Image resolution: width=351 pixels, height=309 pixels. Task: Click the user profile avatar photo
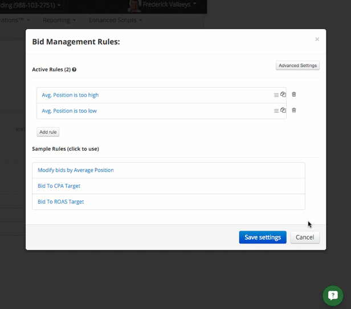coord(134,6)
